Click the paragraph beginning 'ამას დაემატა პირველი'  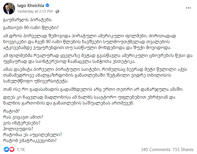(x=95, y=75)
